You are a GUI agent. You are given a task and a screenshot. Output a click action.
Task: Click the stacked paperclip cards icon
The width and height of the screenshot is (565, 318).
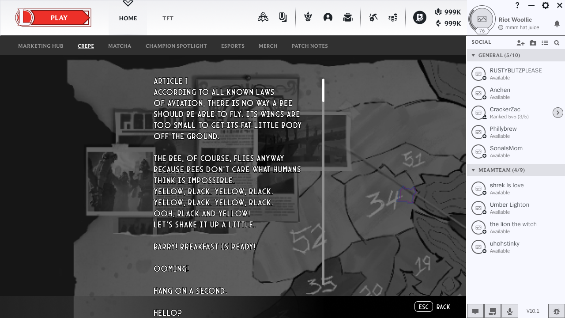[283, 18]
